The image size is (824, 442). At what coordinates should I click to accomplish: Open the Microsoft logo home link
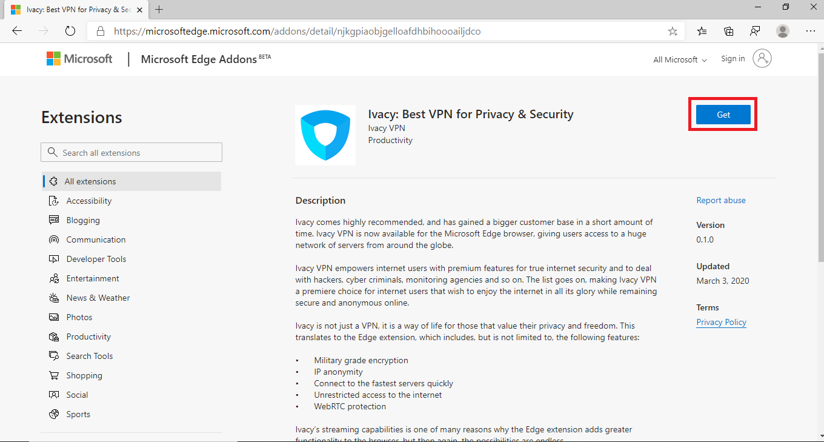79,59
